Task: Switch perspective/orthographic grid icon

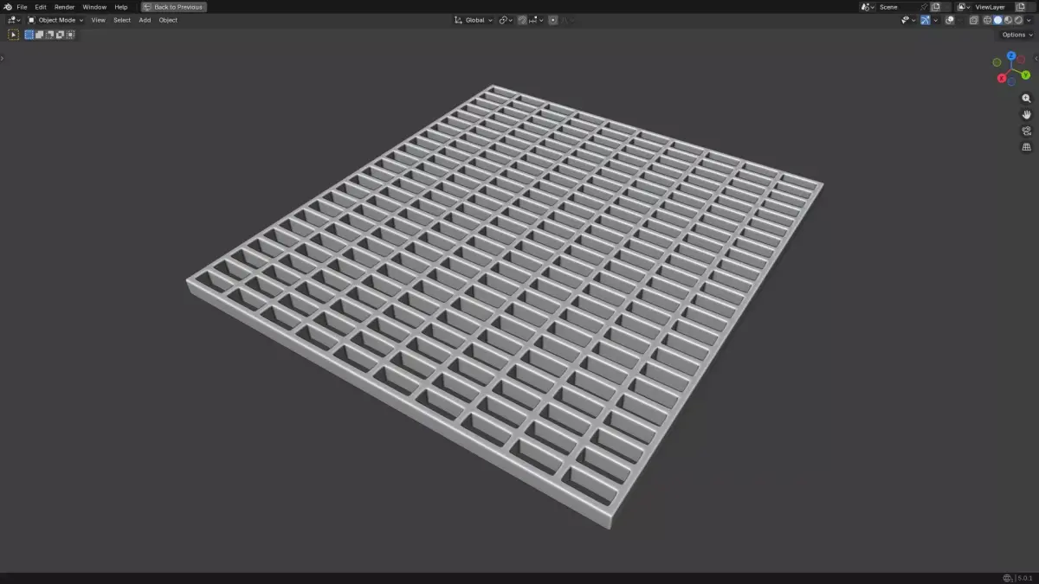Action: (x=1027, y=147)
